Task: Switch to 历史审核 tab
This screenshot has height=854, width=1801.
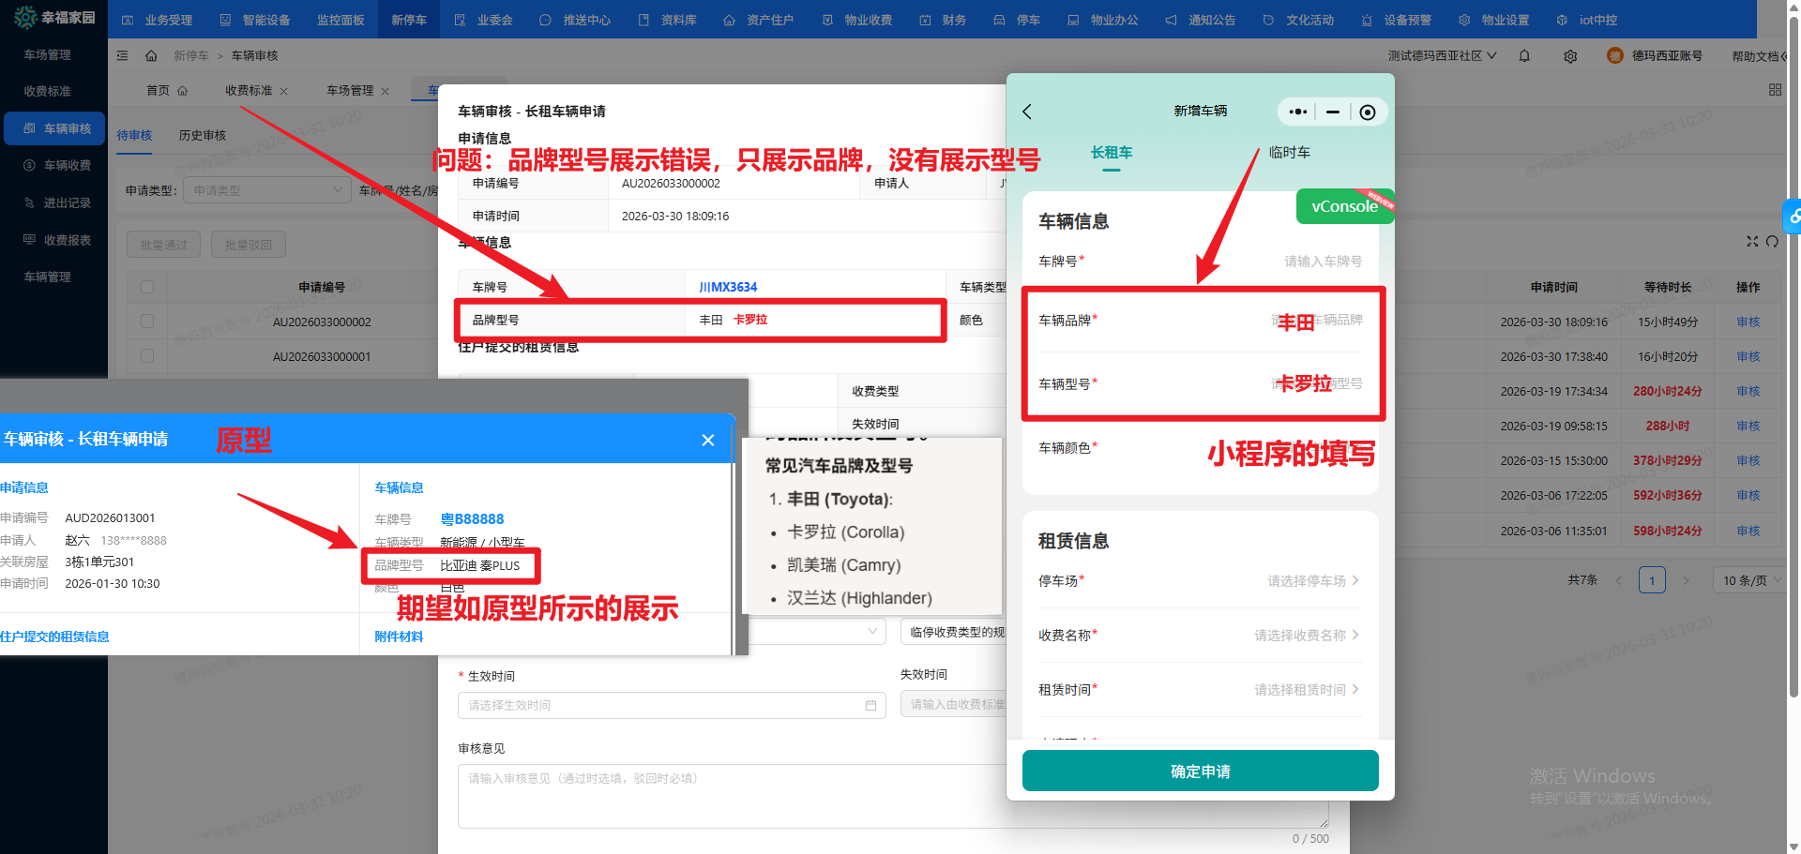Action: tap(203, 136)
